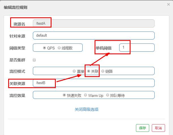Click the 关联资源 input with /testB

(x=93, y=83)
